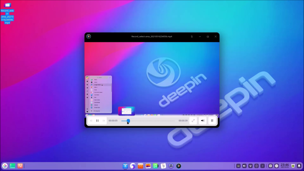Expand the system tray arrow
The height and width of the screenshot is (171, 304).
(262, 166)
